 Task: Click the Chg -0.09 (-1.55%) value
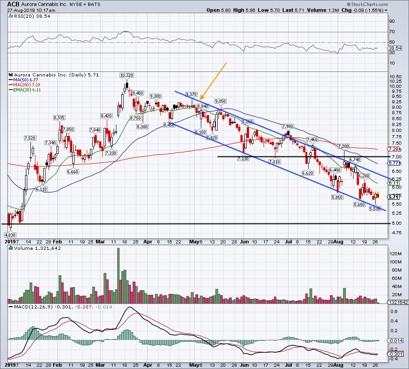[362, 10]
